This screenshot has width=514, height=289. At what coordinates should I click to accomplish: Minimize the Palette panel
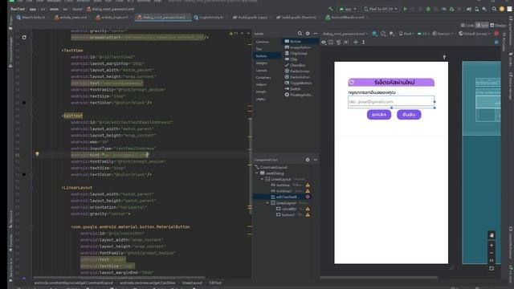coord(316,34)
